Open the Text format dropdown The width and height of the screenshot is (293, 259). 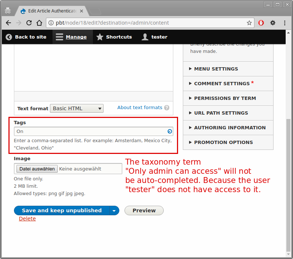point(77,108)
